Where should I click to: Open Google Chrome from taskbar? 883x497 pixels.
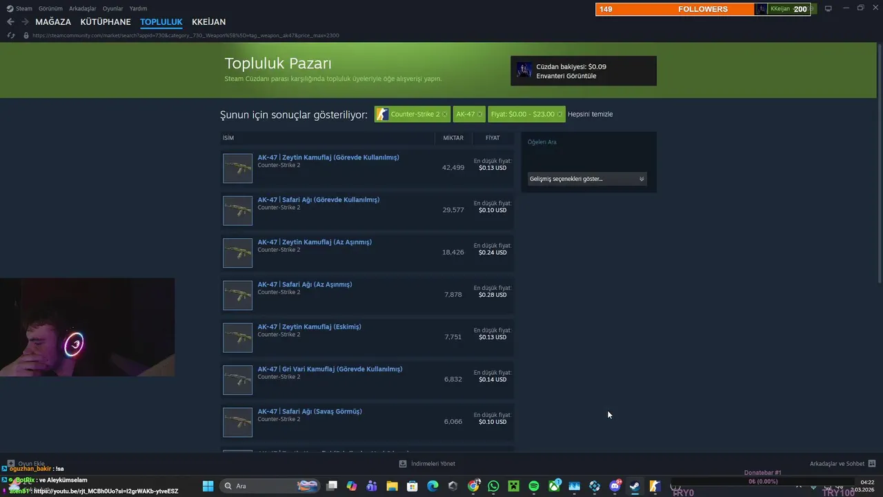473,486
